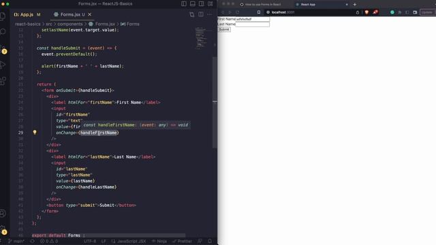This screenshot has height=245, width=436.
Task: Close the Forms.jsx tab
Action: [89, 14]
